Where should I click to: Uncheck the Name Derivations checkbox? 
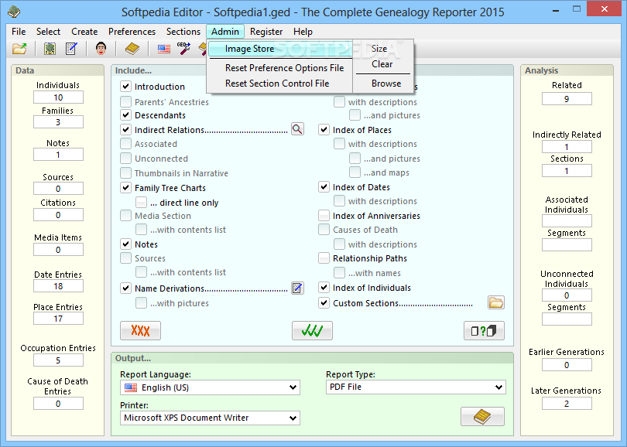coord(126,288)
